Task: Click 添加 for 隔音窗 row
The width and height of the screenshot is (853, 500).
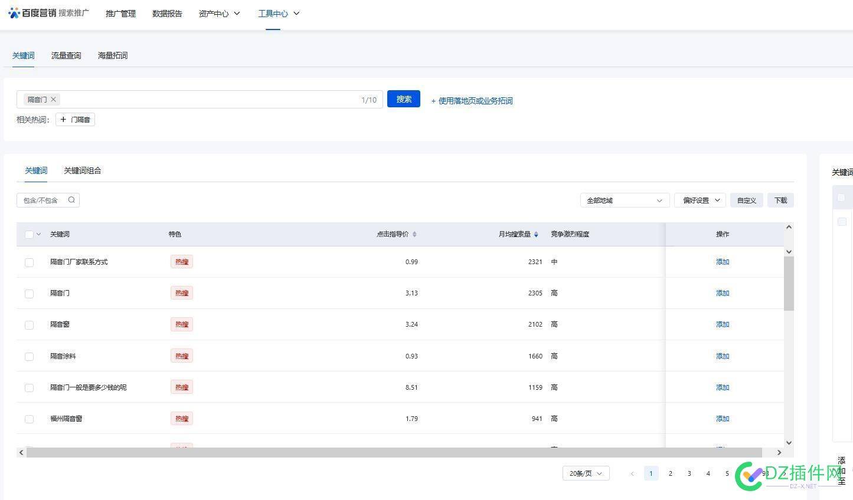Action: point(723,324)
